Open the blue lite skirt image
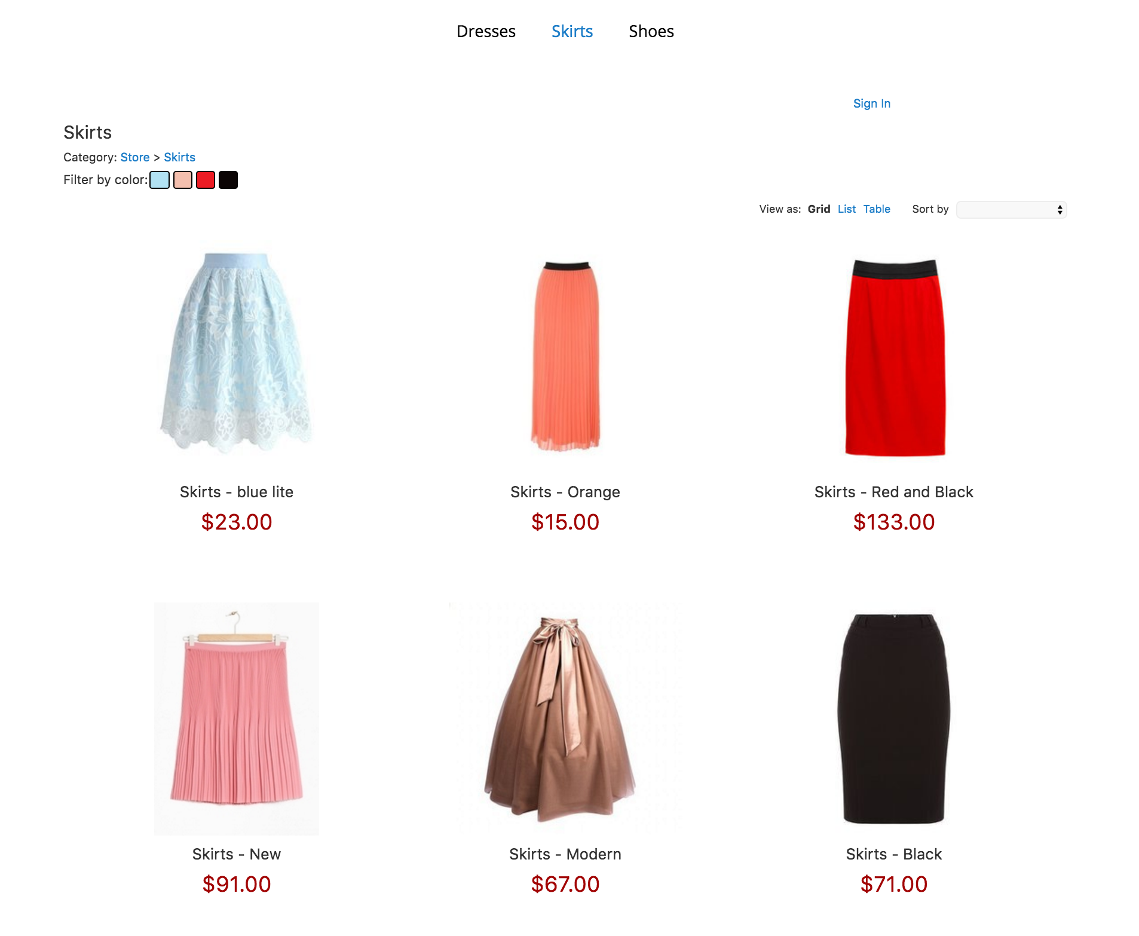The image size is (1139, 936). tap(237, 353)
